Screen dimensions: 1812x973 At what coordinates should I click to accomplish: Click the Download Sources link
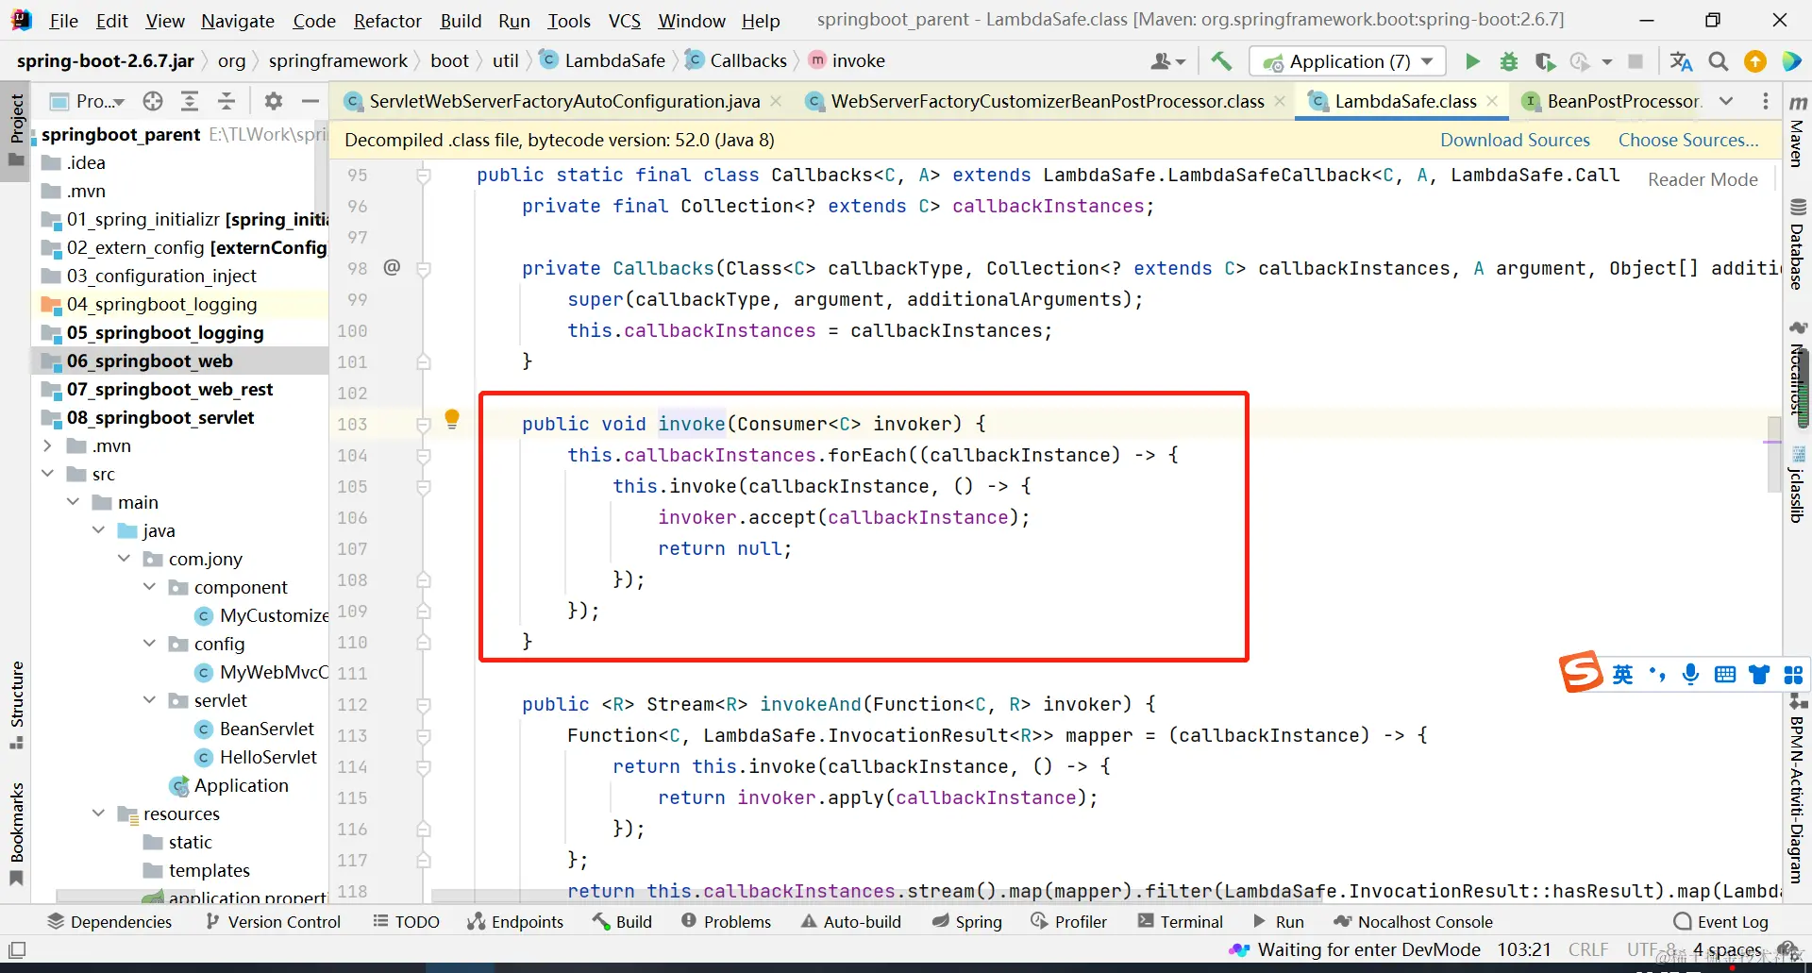(x=1515, y=140)
